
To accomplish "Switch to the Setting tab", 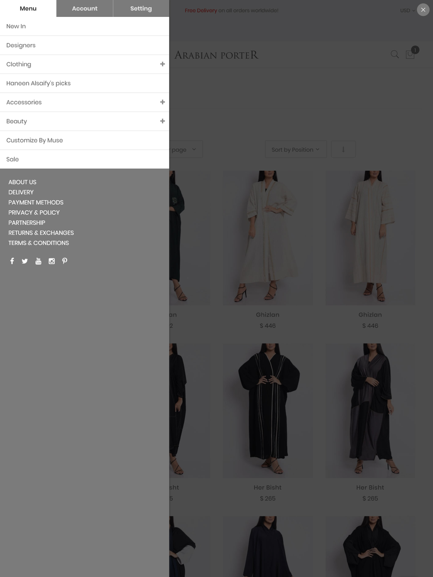I will pos(141,8).
